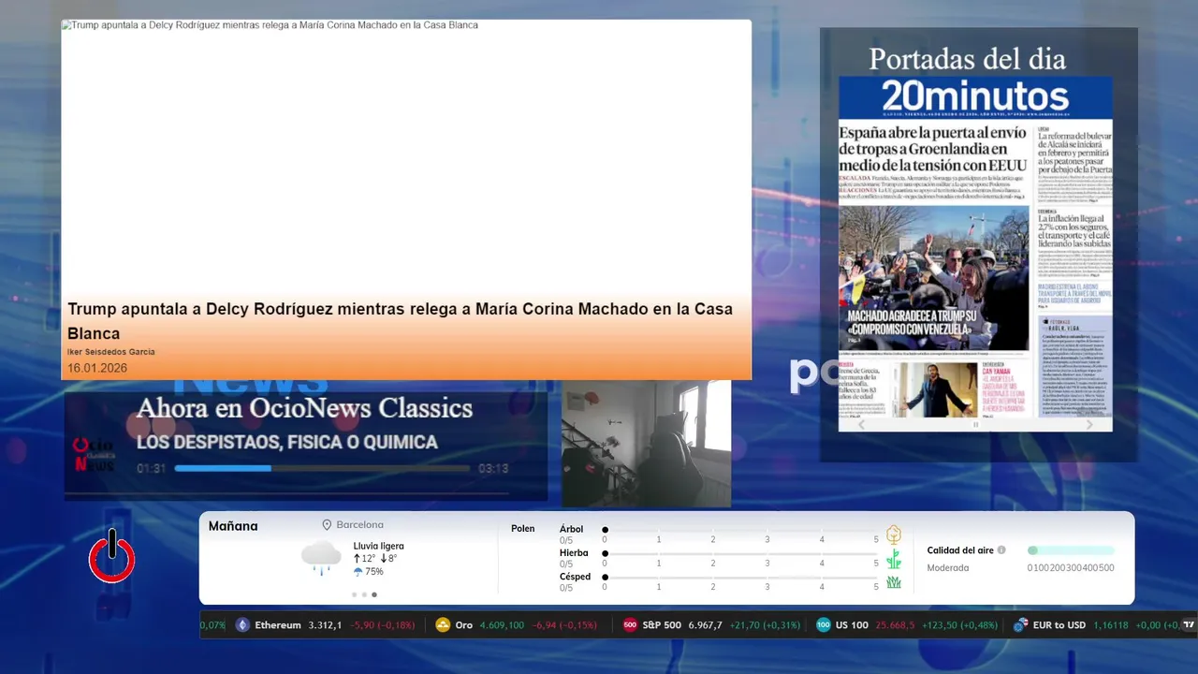Click the info icon beside Calidad del aire
Image resolution: width=1198 pixels, height=674 pixels.
pyautogui.click(x=1001, y=550)
